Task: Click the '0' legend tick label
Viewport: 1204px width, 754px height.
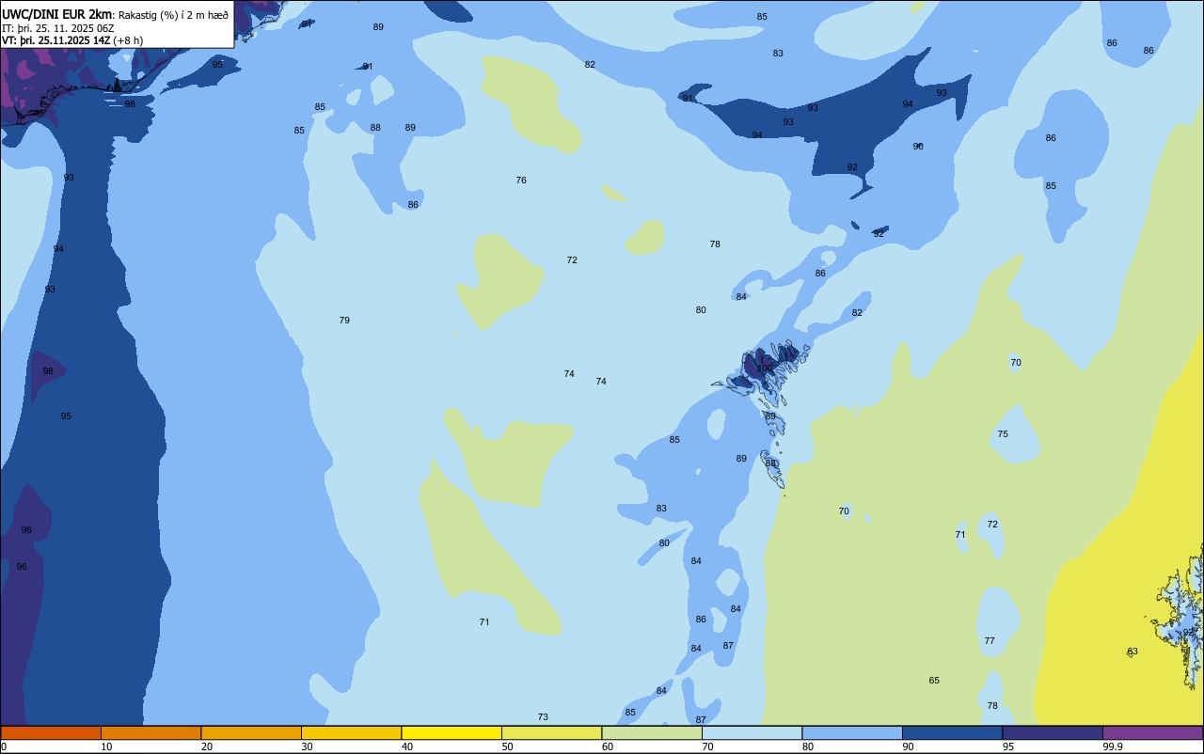Action: (4, 746)
